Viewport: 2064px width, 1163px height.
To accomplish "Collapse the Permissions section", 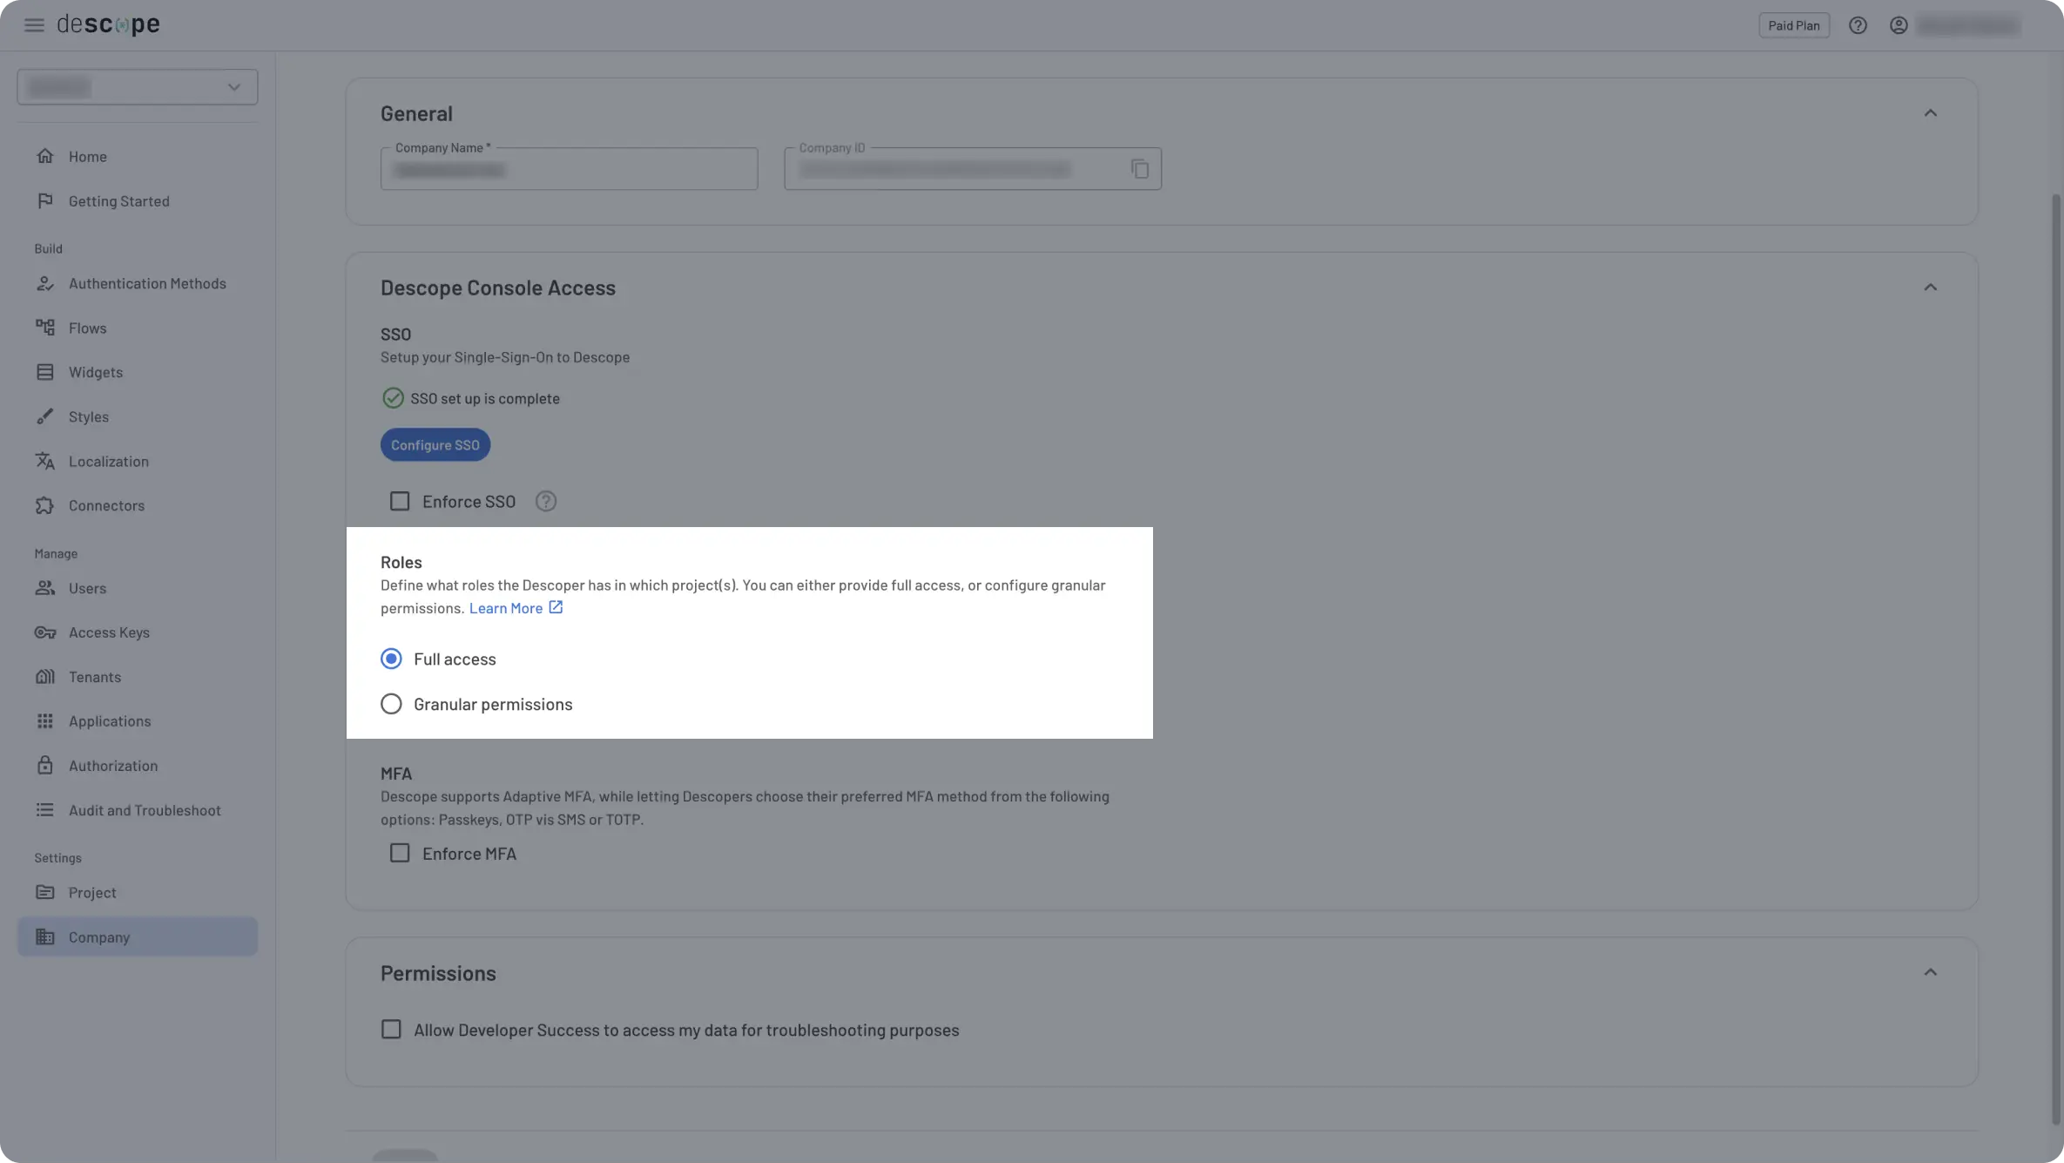I will [1931, 971].
